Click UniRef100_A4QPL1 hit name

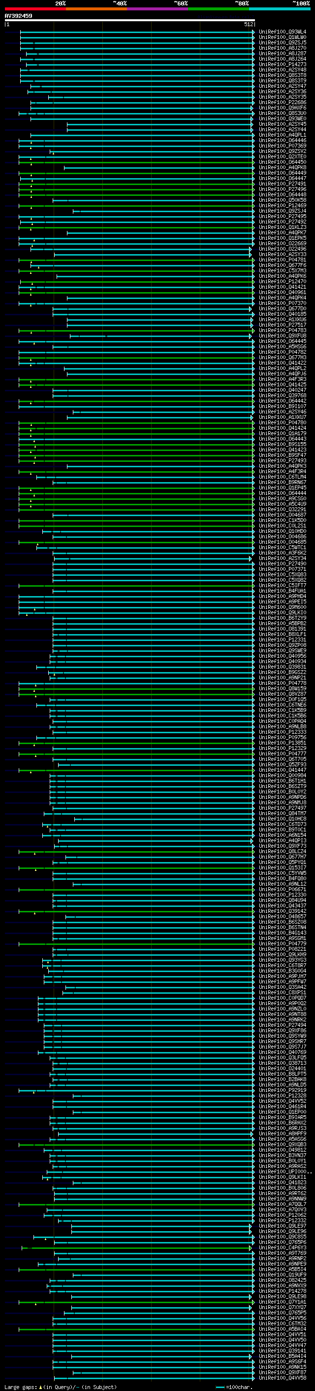point(283,135)
